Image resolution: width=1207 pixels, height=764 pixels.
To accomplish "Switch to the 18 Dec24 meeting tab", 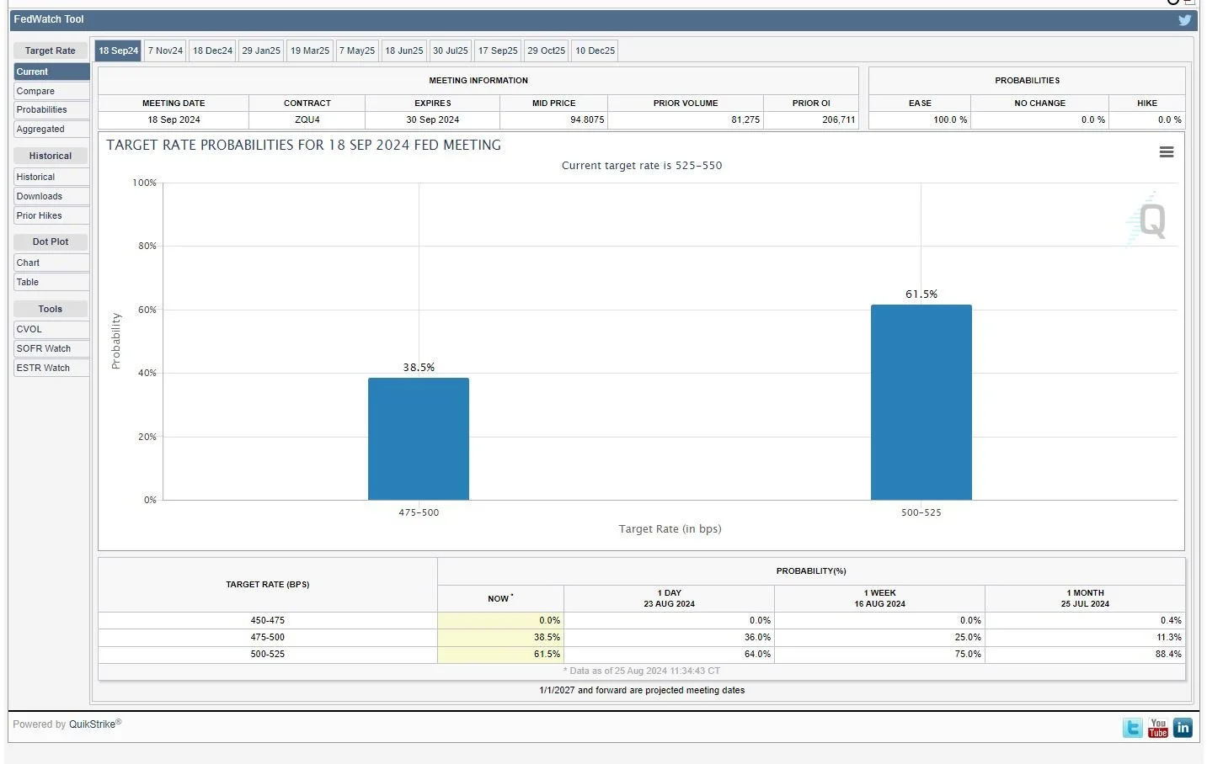I will point(212,50).
